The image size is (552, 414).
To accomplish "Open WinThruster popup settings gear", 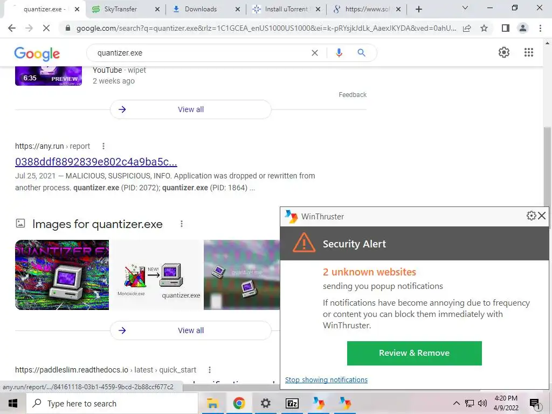I will coord(531,216).
